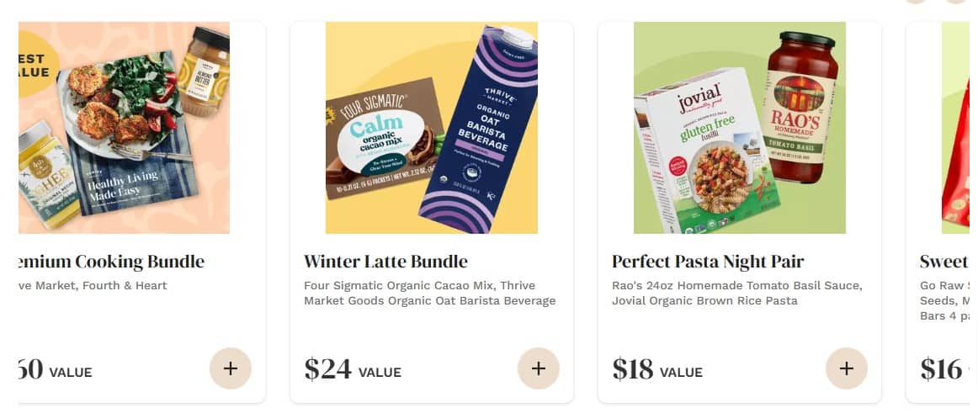
Task: Select the $24 value price
Action: (x=353, y=368)
